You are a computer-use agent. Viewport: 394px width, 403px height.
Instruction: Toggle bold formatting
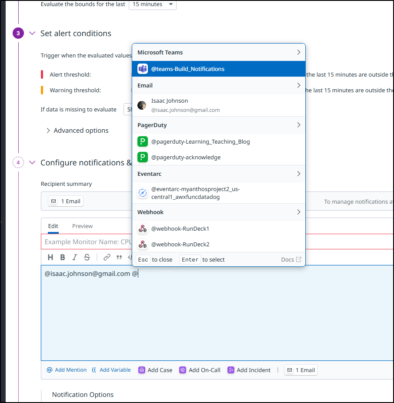coord(63,257)
